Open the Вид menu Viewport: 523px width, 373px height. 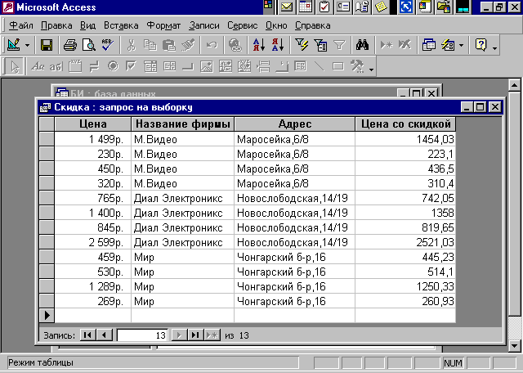[87, 25]
